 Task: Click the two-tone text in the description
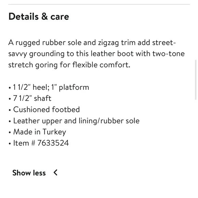point(169,54)
